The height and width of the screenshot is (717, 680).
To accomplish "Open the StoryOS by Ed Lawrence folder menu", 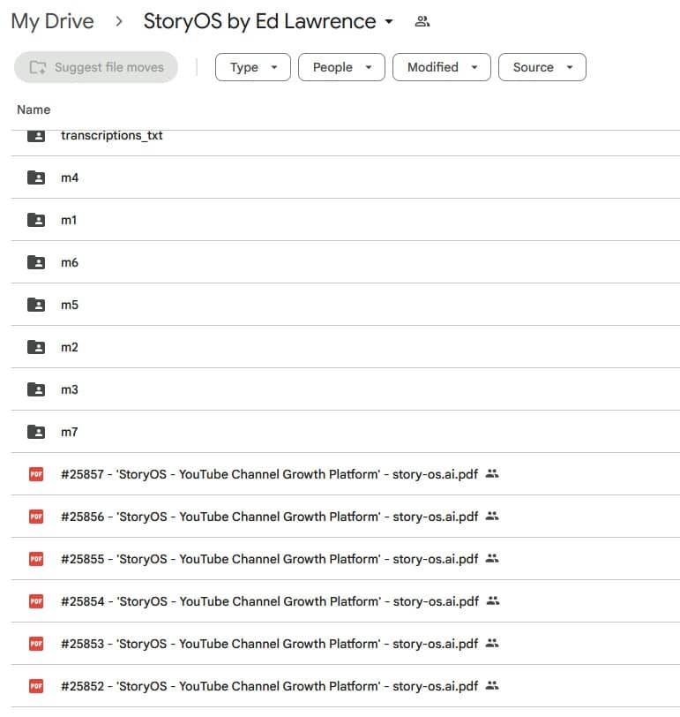I will coord(268,21).
